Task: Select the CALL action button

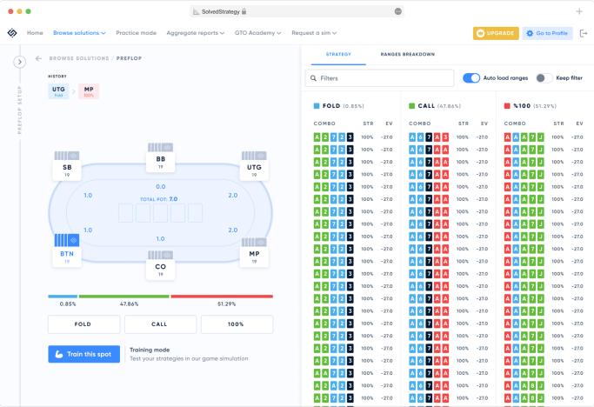Action: (160, 324)
